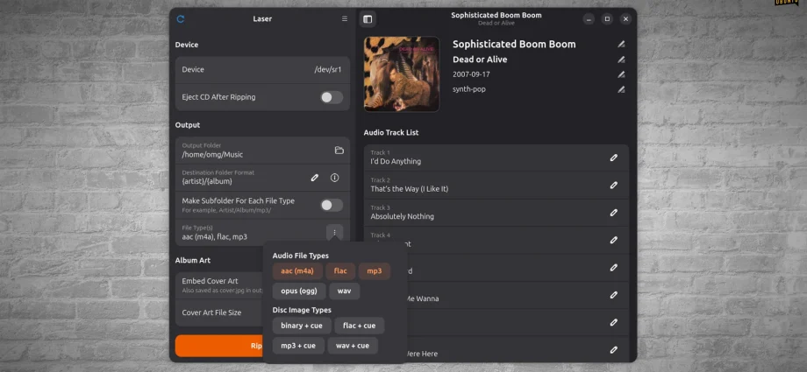Screen dimensions: 807x372
Task: Select the flac + cue disc image
Action: [x=360, y=326]
